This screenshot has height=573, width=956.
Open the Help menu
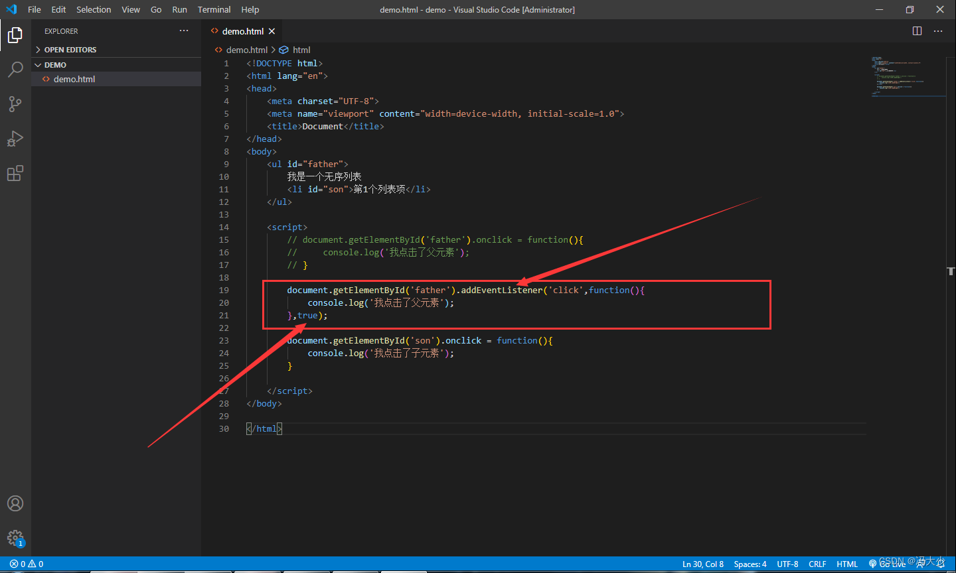[250, 9]
